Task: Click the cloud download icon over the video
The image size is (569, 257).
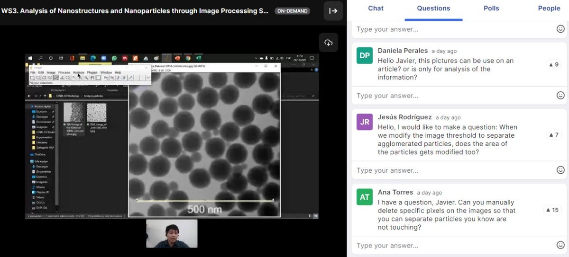Action: (x=328, y=43)
